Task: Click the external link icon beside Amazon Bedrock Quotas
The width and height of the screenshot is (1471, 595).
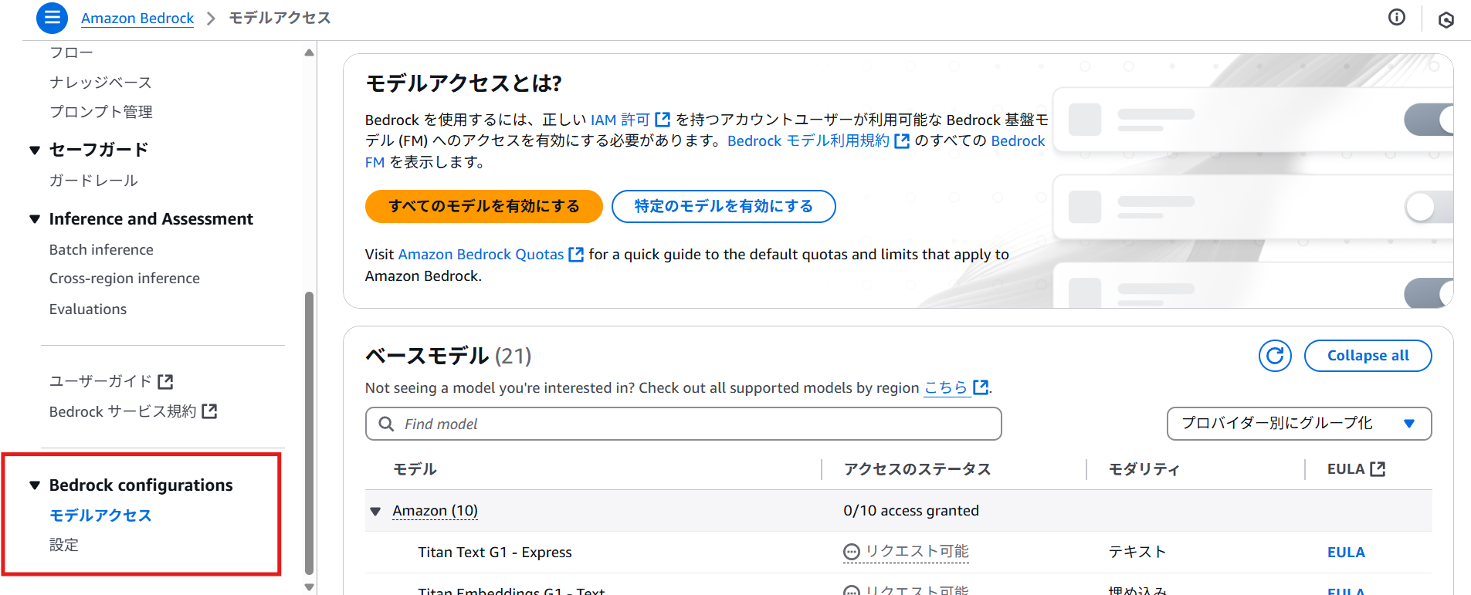Action: 576,255
